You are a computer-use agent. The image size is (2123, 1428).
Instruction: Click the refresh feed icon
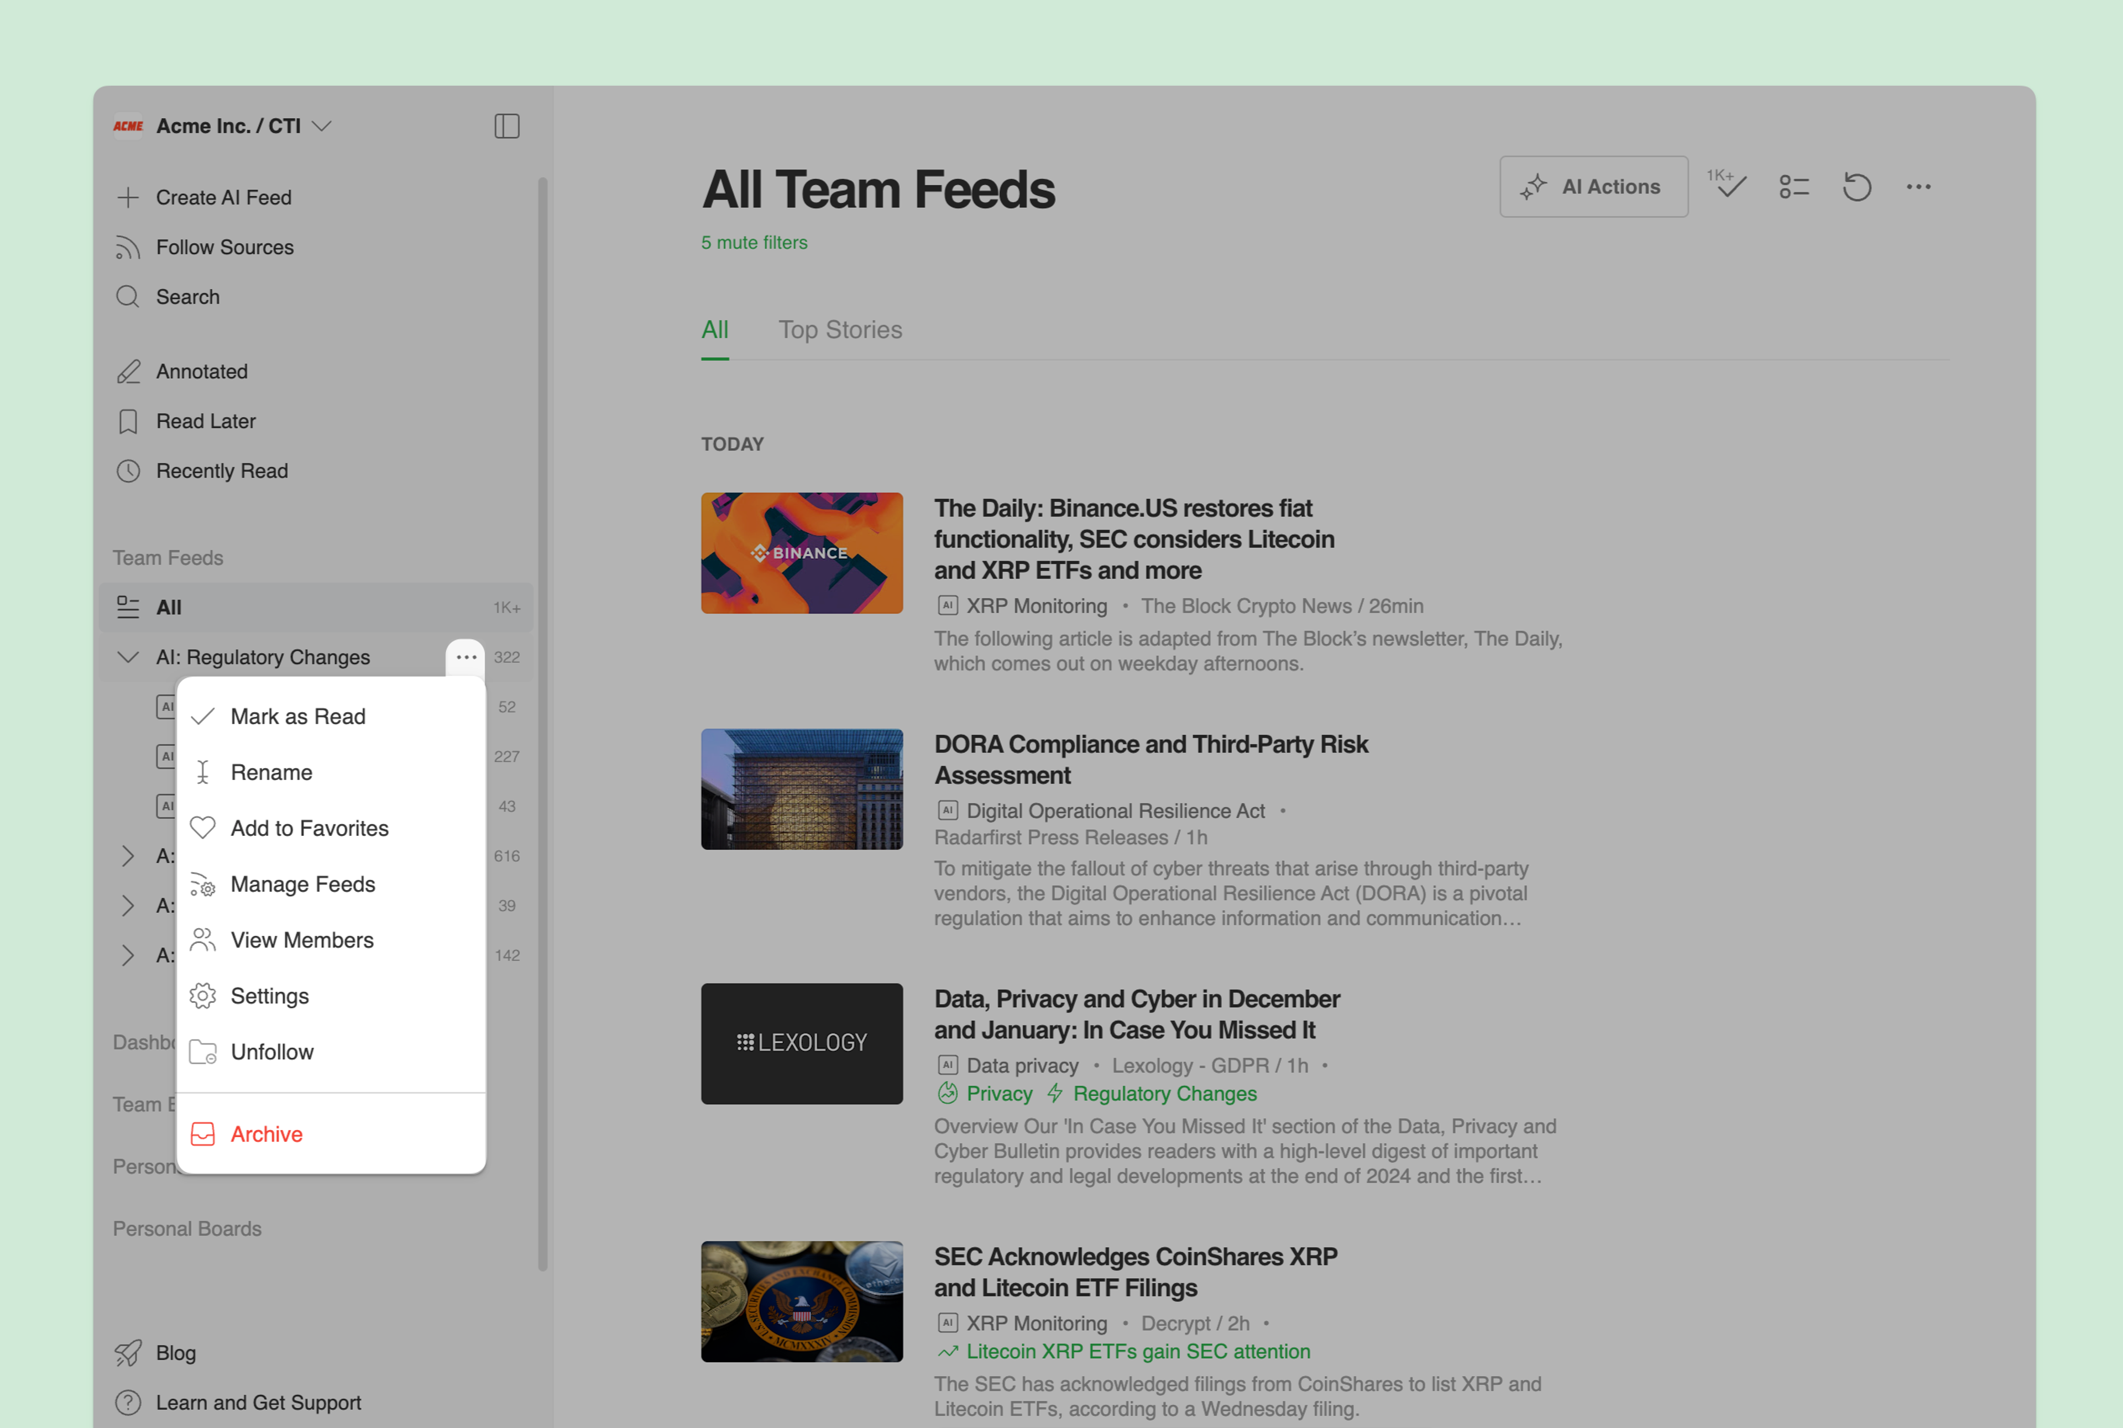pos(1856,187)
